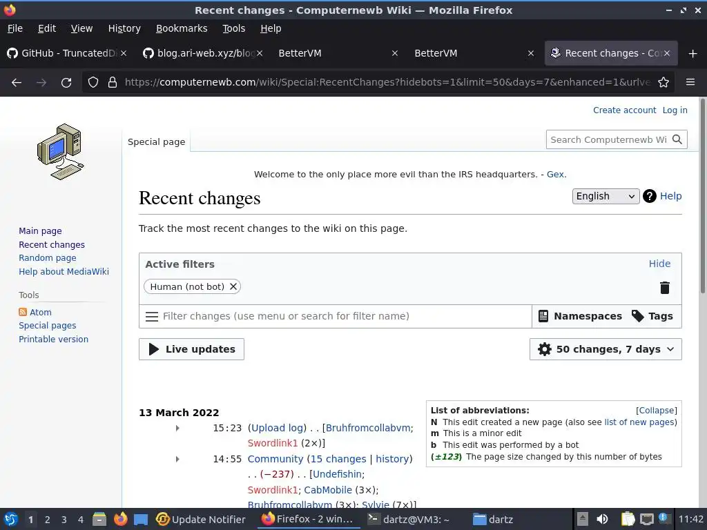The height and width of the screenshot is (530, 707).
Task: Open the taskbar start menu
Action: click(x=11, y=519)
